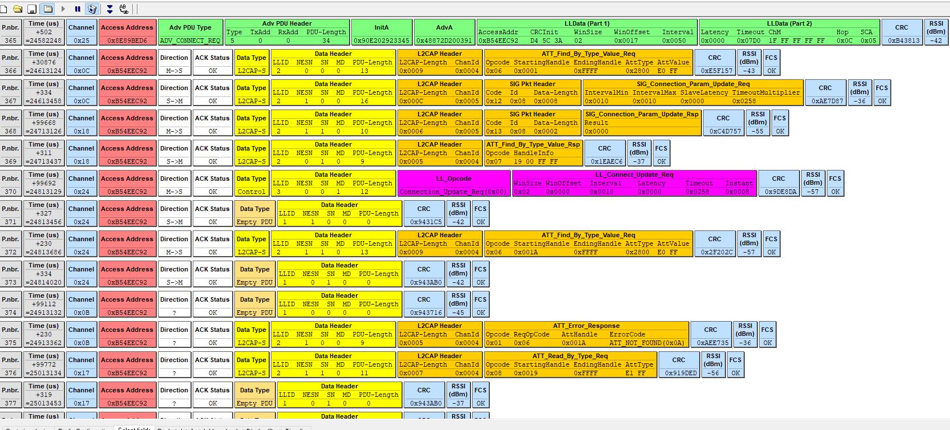Click CRC value 0x2F202C
Viewport: 950px width, 430px height.
coord(714,244)
